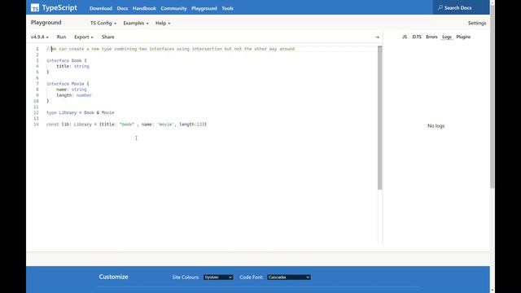Click the 'const lib: Library' line
The width and height of the screenshot is (521, 293).
(127, 125)
